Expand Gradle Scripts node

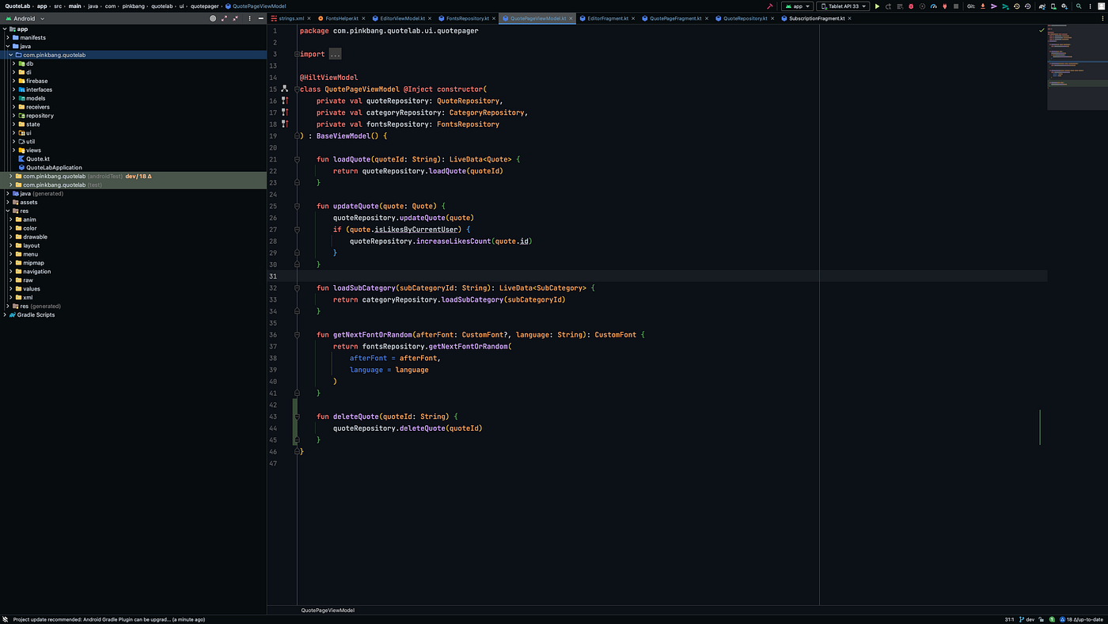(5, 314)
